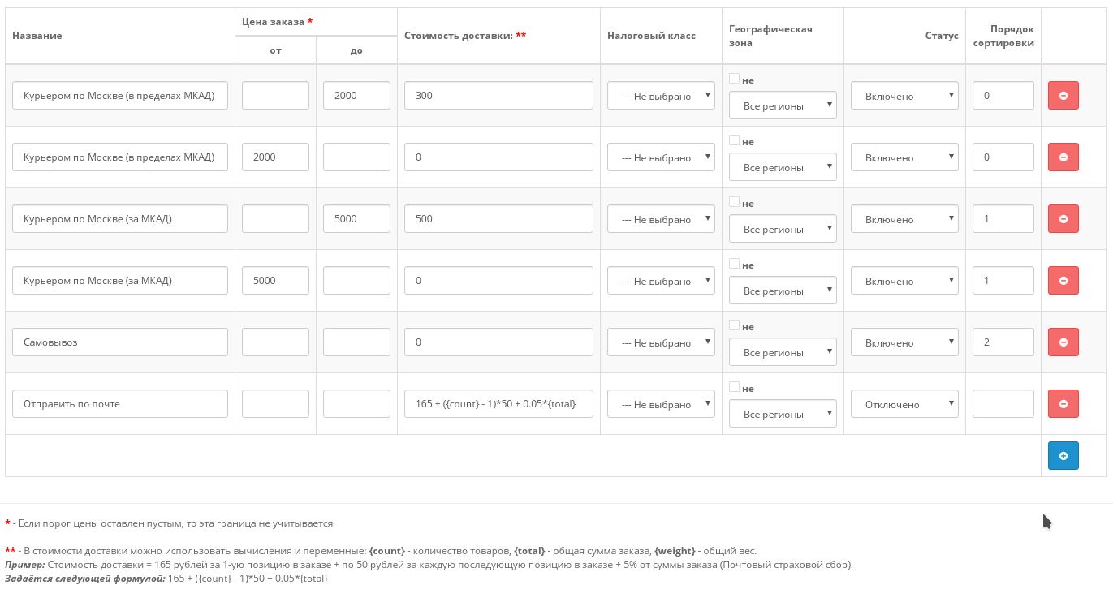Focus the Самовывоз name field

[120, 342]
